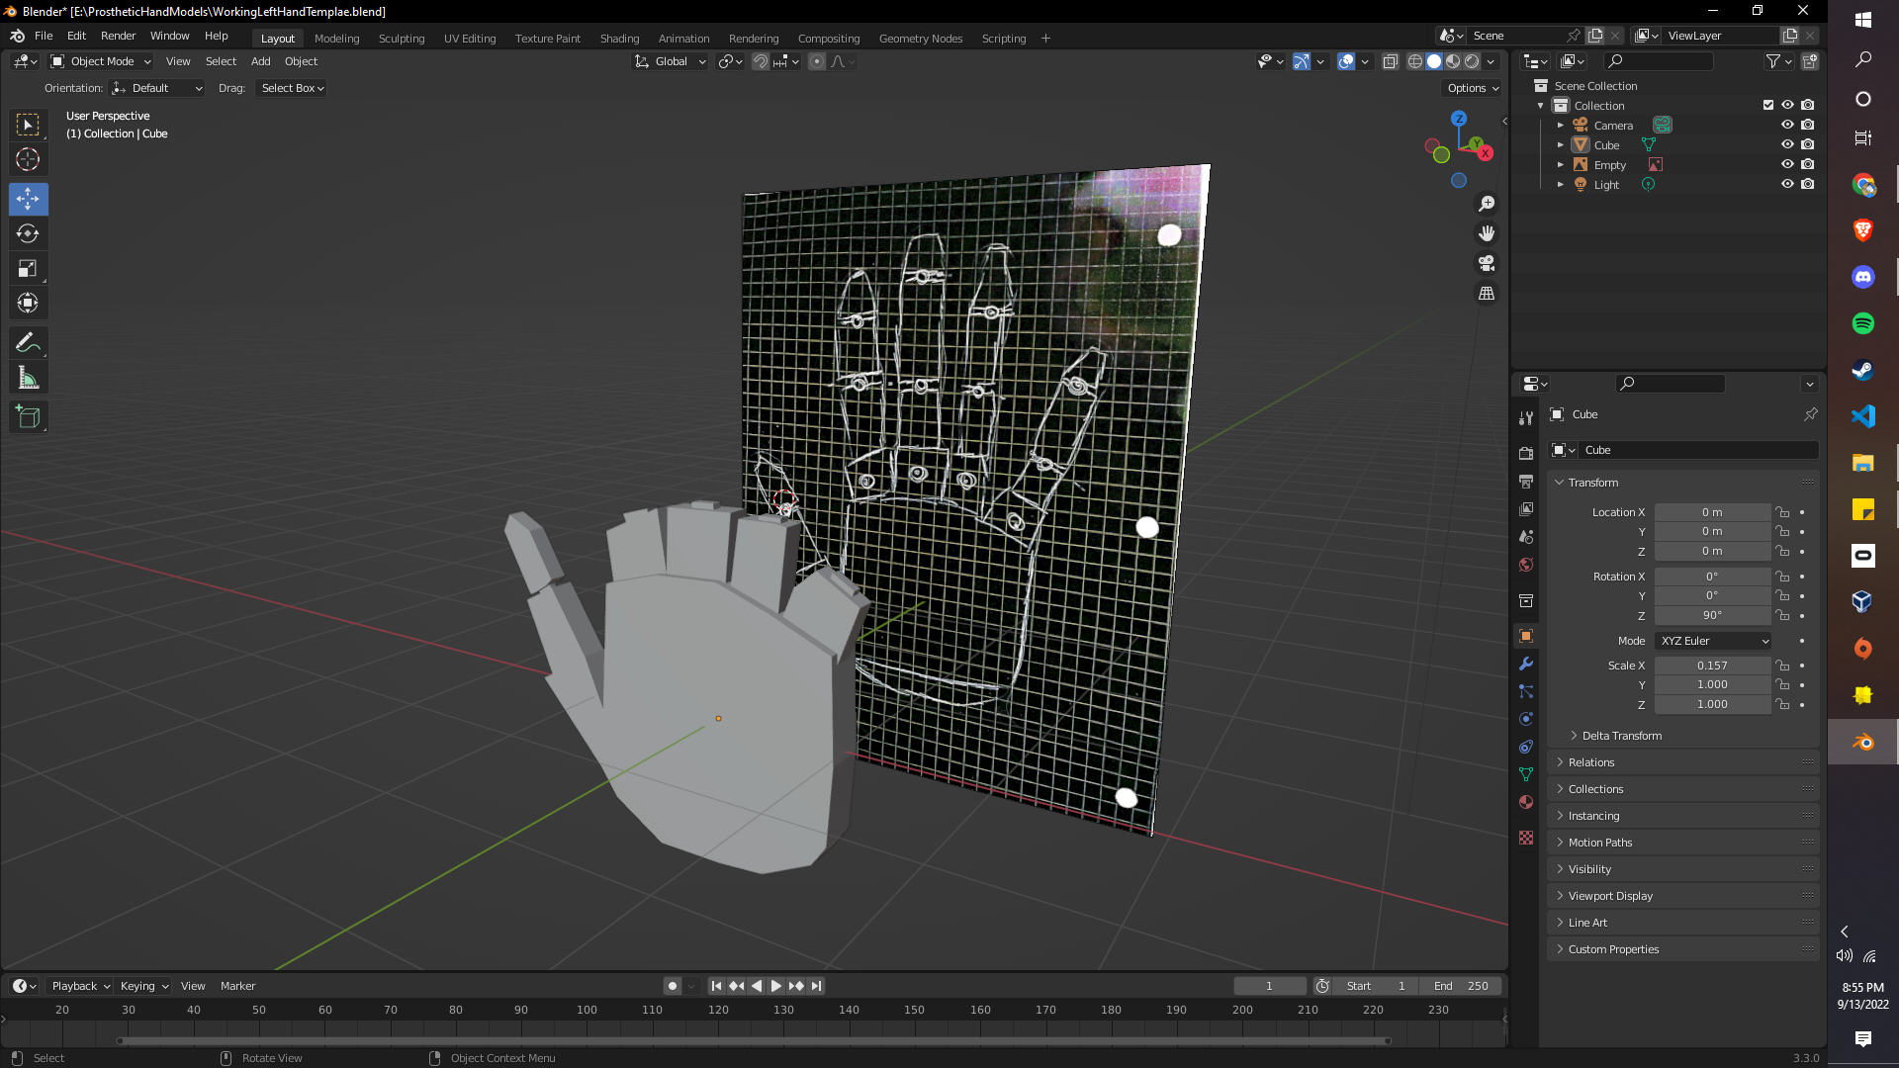Jump to the timeline's first frame

pyautogui.click(x=717, y=986)
